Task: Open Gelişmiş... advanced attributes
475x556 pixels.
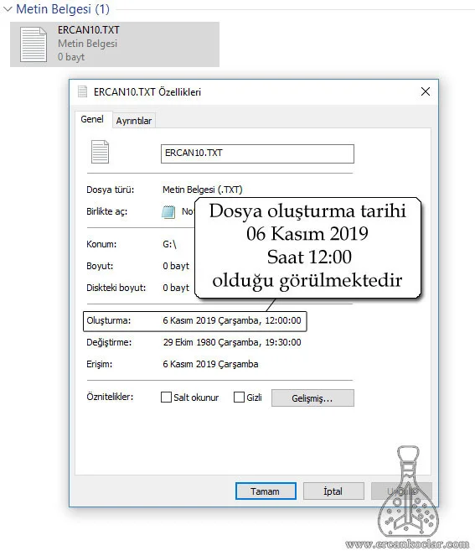Action: point(312,398)
